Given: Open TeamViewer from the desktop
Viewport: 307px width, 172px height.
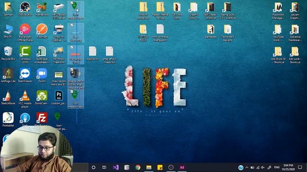Looking at the screenshot, I should pos(25,75).
